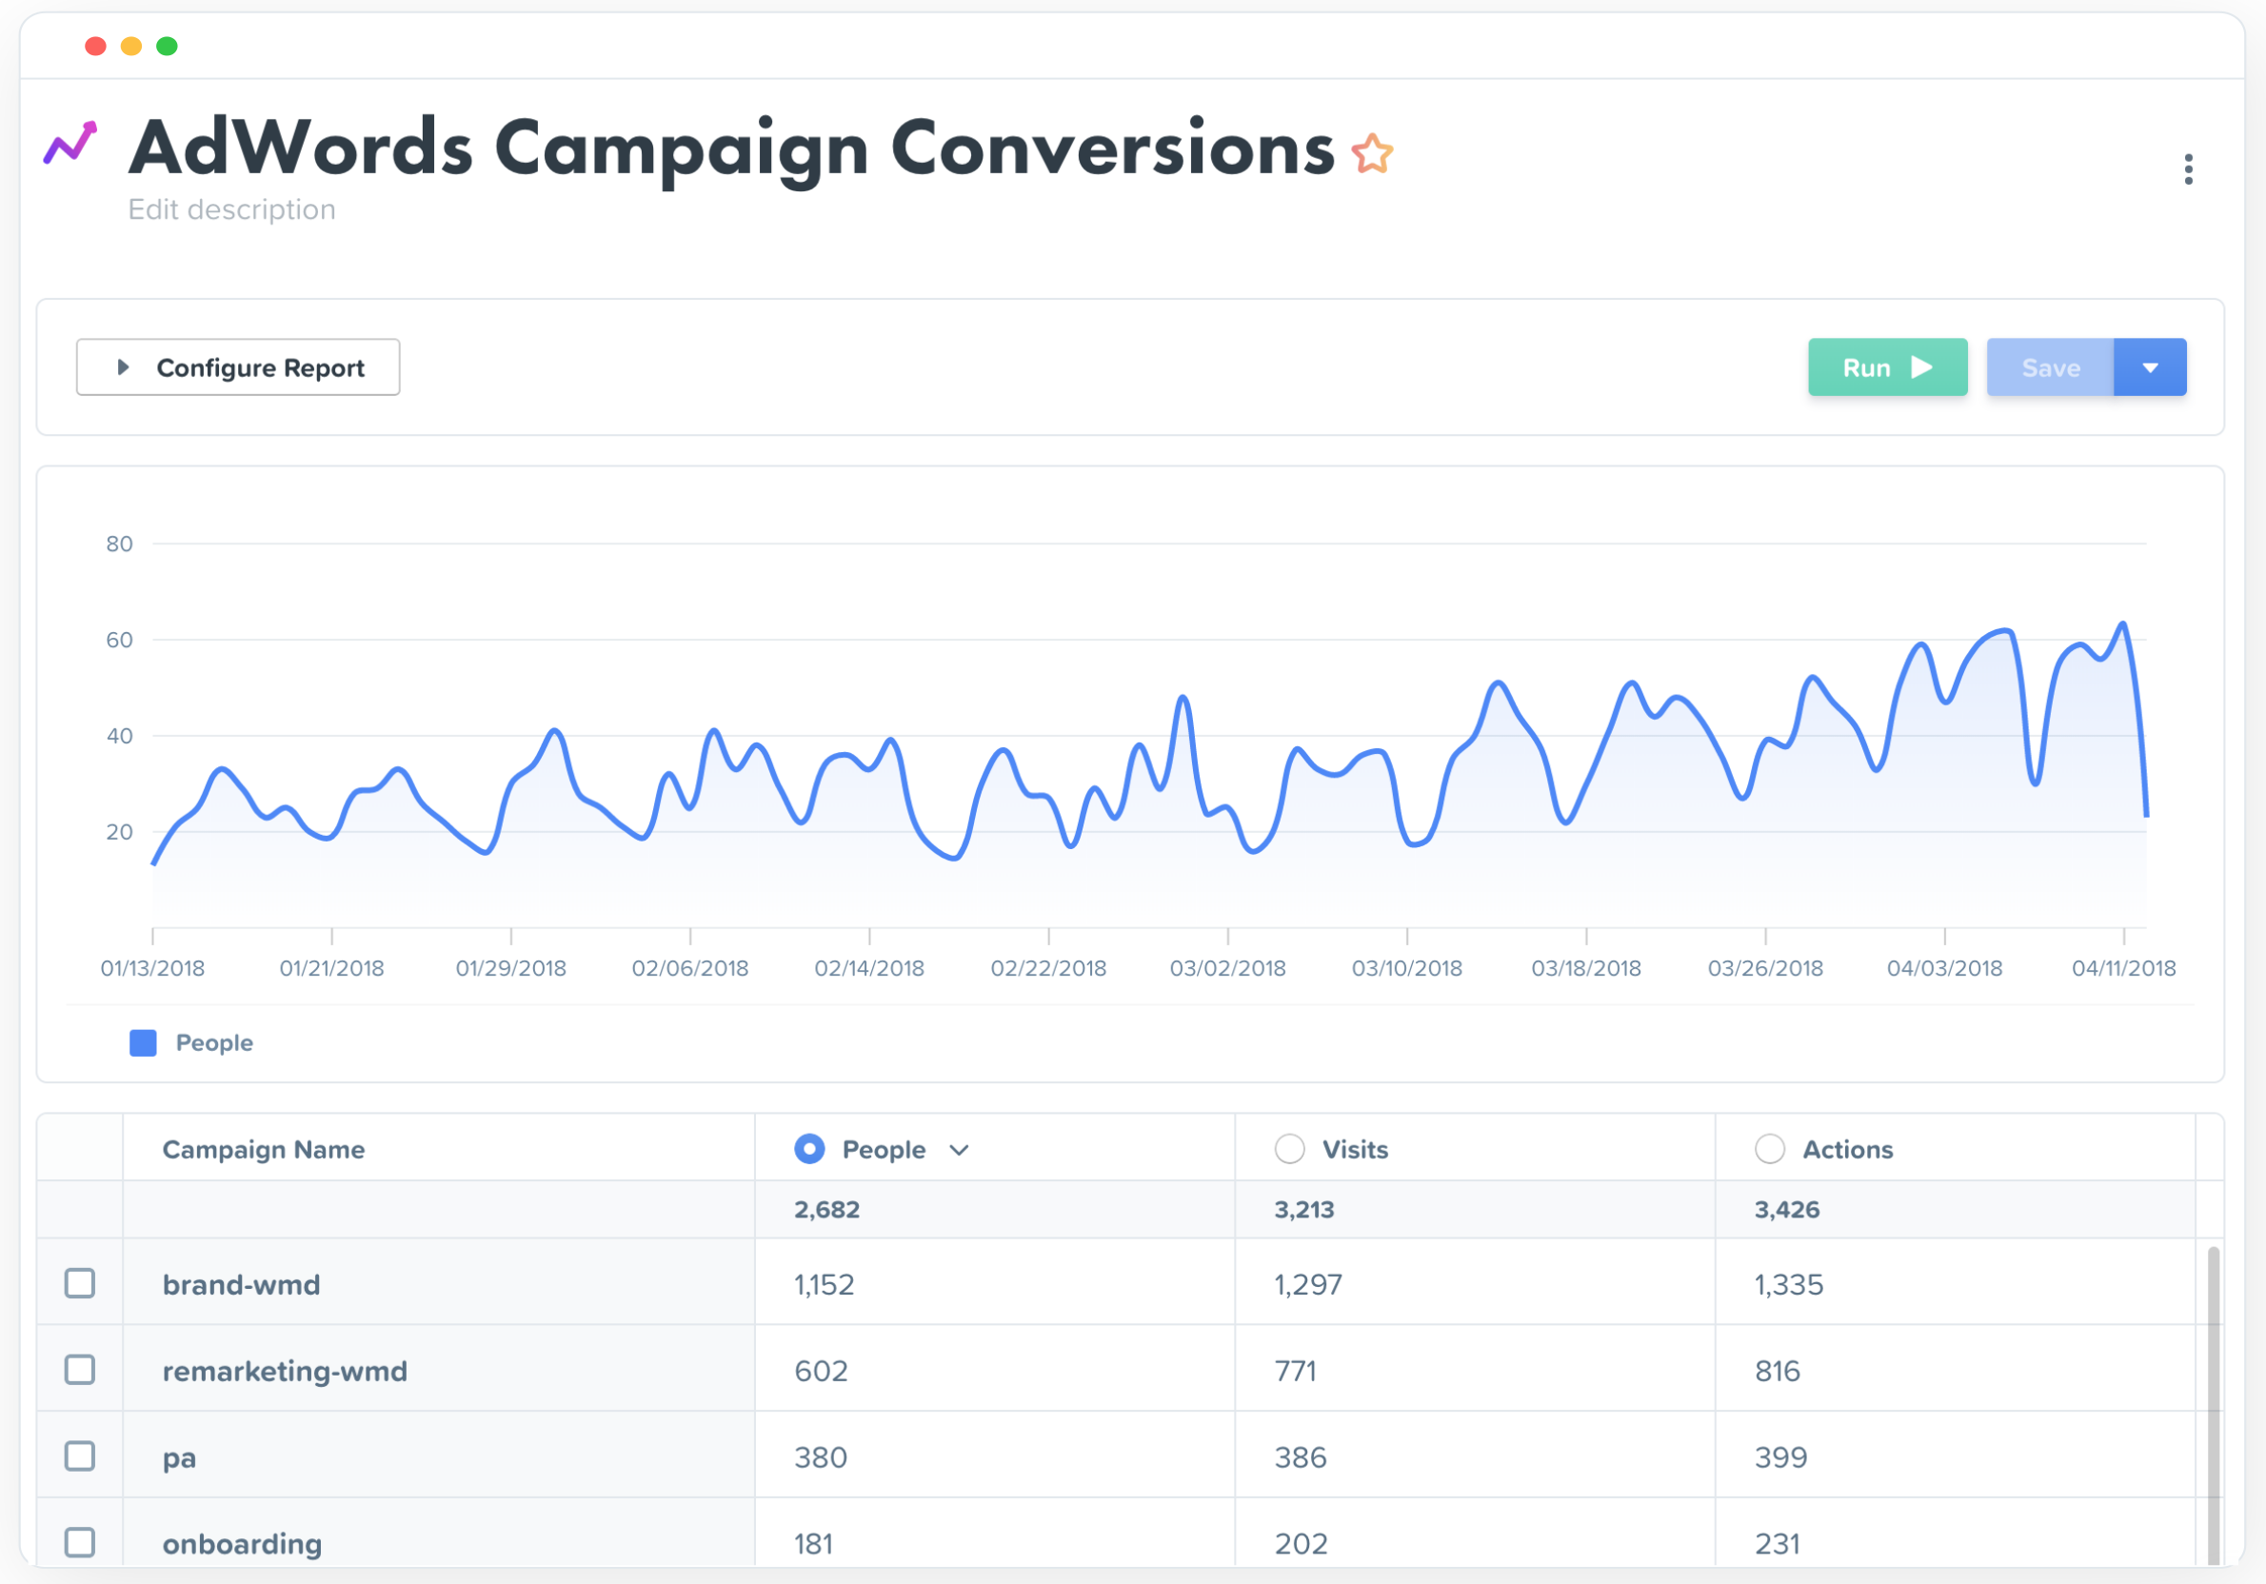Viewport: 2266px width, 1584px height.
Task: Click the People total 2,682
Action: point(827,1209)
